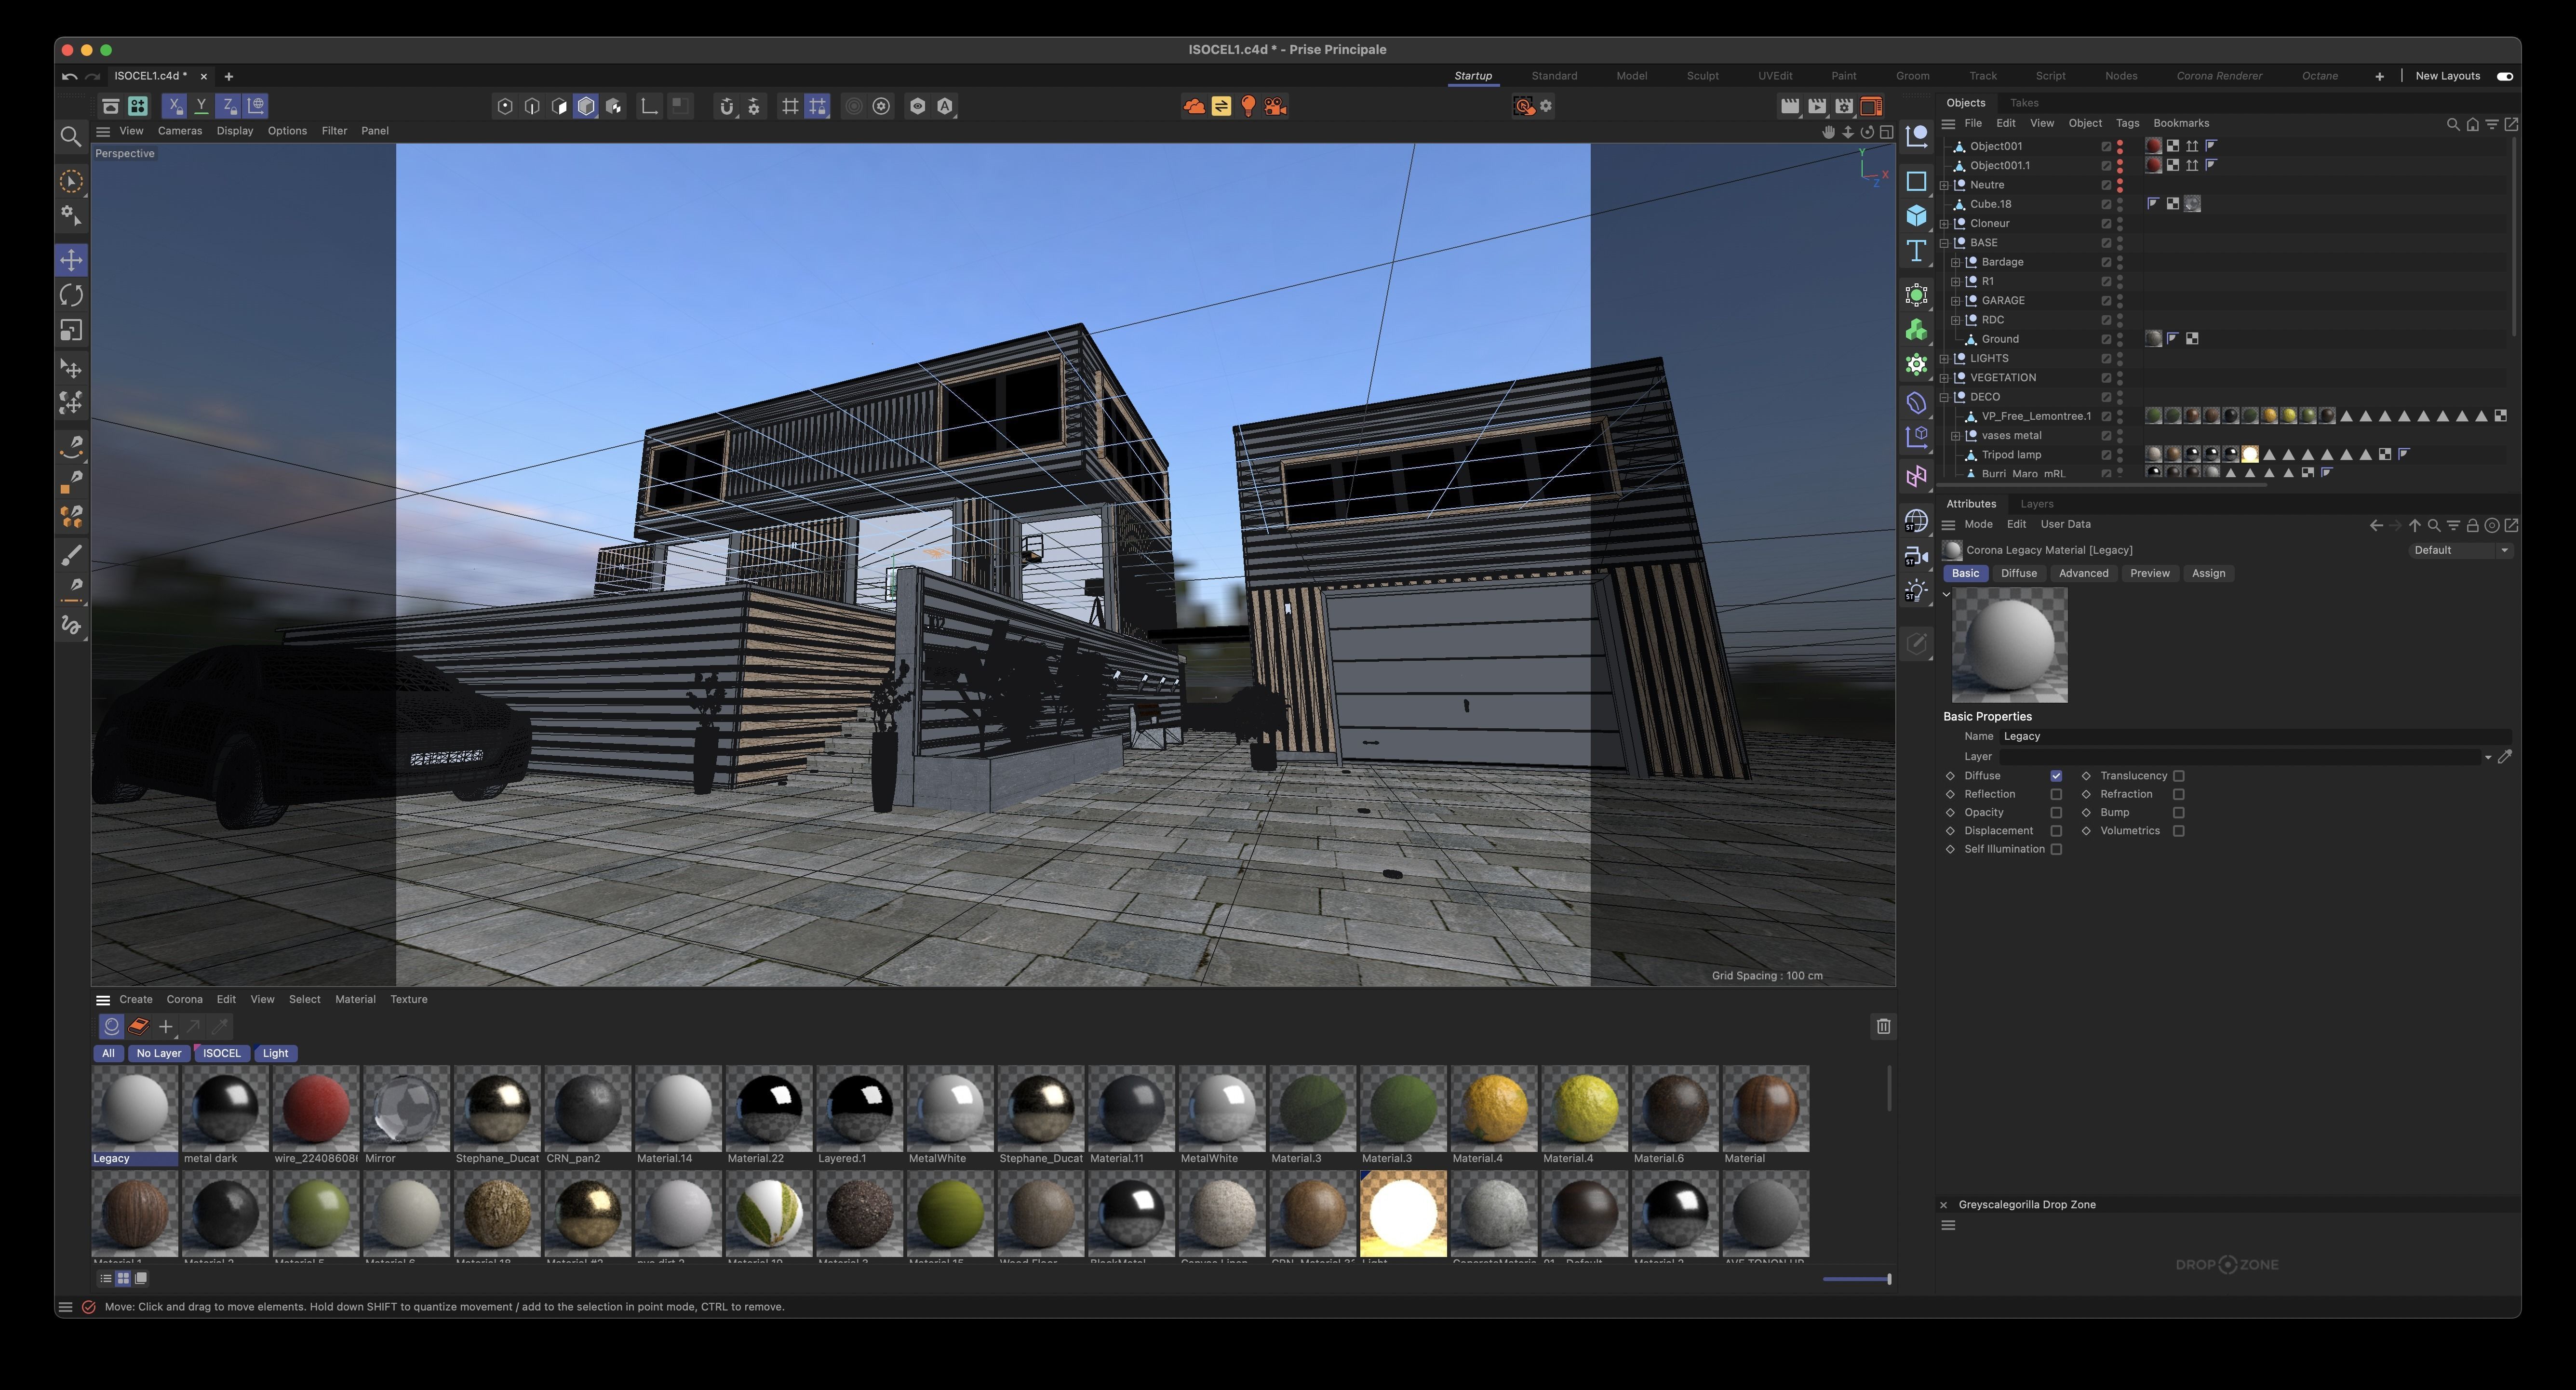Filter materials with the ISOCEL button

(x=222, y=1053)
